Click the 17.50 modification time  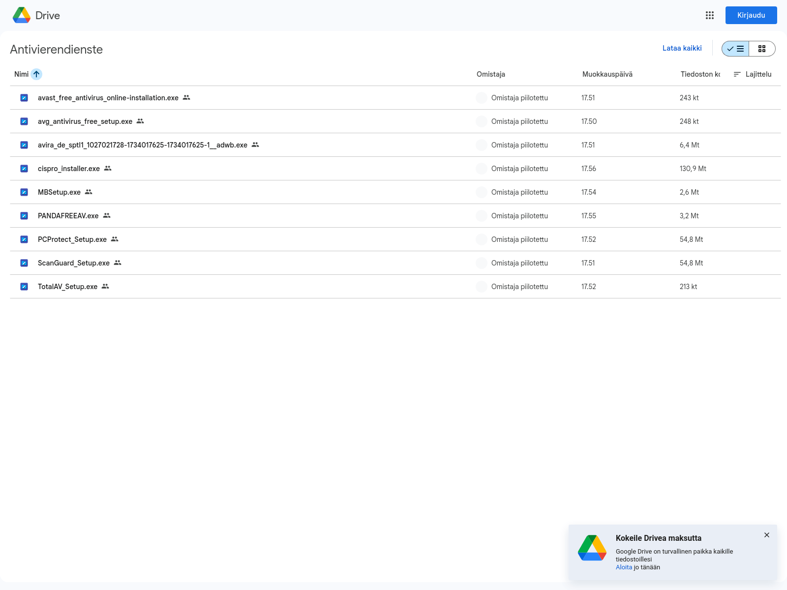(589, 121)
